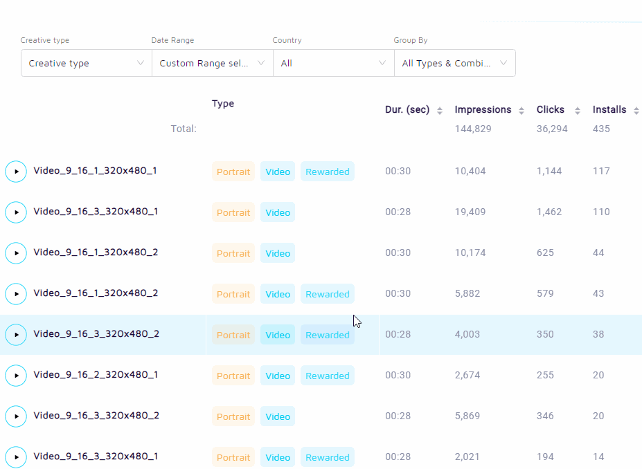Play the Video_9_16_1_320x480_1 creative preview

(x=16, y=172)
